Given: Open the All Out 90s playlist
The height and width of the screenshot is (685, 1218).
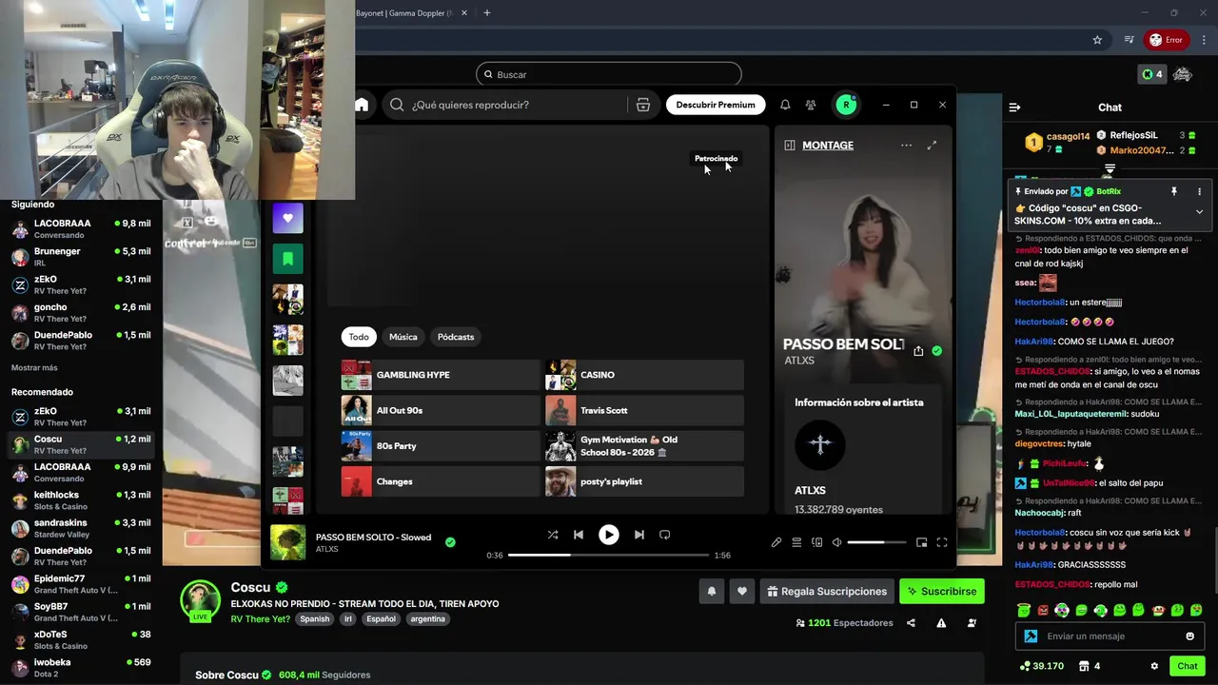Looking at the screenshot, I should pos(441,410).
